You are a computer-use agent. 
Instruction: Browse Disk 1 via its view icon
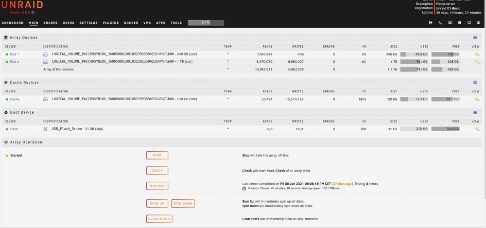pos(477,54)
